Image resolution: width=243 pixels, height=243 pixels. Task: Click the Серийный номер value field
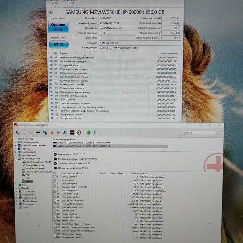tap(117, 23)
